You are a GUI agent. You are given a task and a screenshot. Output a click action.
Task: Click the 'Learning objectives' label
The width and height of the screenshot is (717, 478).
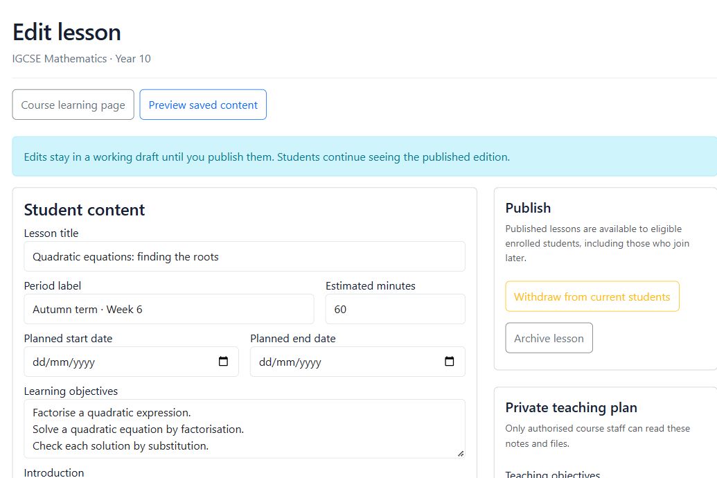pyautogui.click(x=71, y=391)
